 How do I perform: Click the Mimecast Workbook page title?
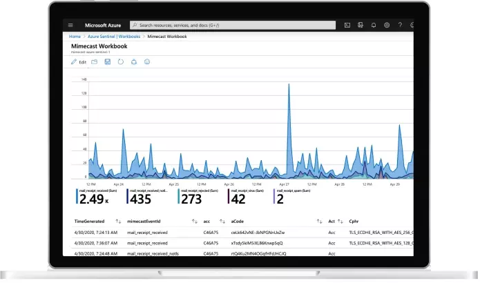coord(99,46)
